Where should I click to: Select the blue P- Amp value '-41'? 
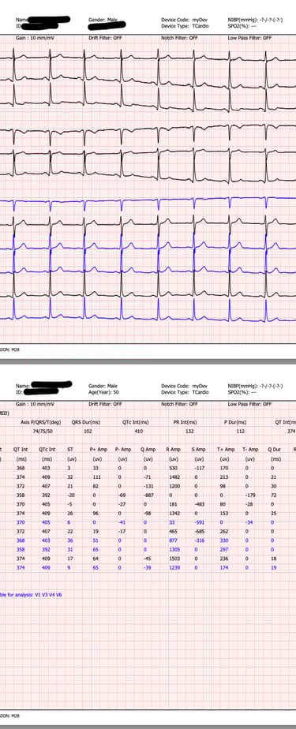[122, 522]
